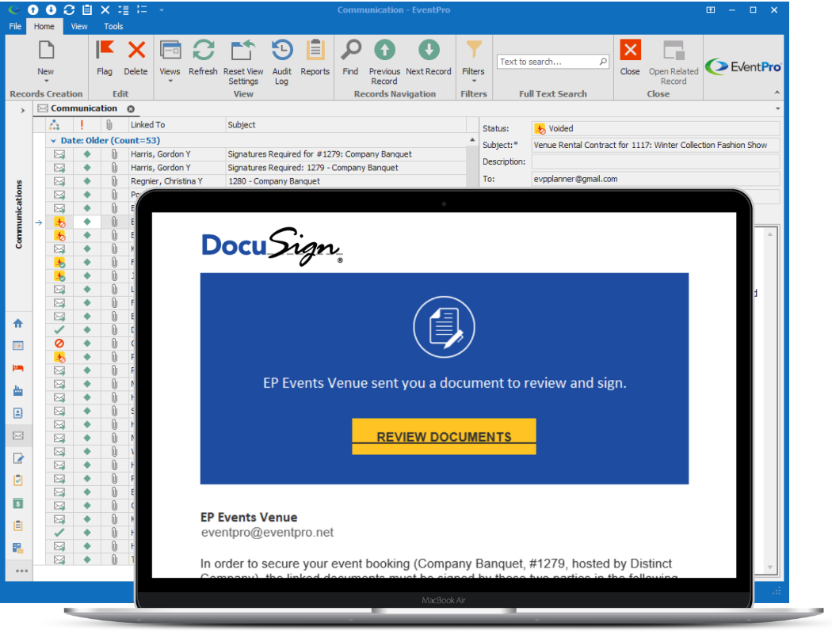Select the Home ribbon tab
832x634 pixels.
tap(44, 26)
